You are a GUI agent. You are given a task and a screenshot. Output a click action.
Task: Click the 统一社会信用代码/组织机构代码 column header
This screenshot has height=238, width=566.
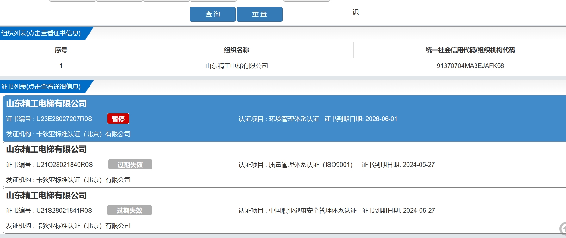click(x=470, y=50)
